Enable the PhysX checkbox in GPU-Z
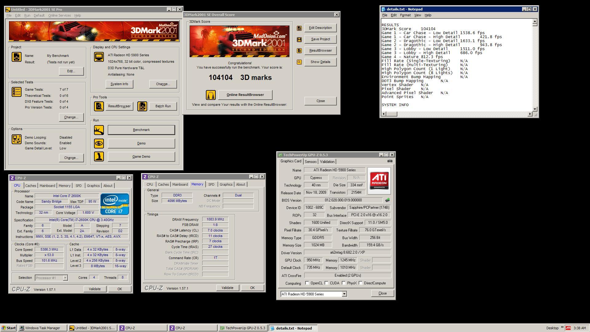Viewport: 590px width, 332px height. pyautogui.click(x=344, y=283)
